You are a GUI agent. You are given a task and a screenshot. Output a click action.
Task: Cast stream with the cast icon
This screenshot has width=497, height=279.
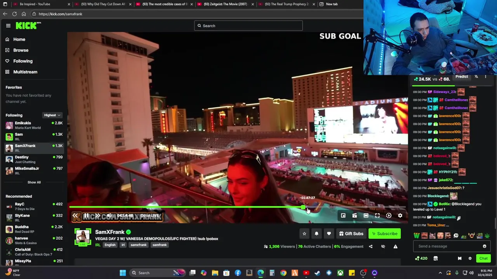click(355, 215)
